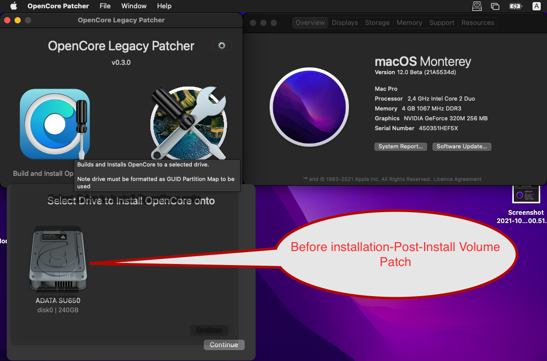Switch to the Resources tab
The image size is (547, 361).
(x=478, y=23)
